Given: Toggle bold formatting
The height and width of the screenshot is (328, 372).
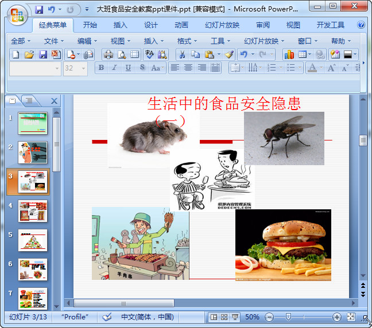Looking at the screenshot, I should pos(101,68).
